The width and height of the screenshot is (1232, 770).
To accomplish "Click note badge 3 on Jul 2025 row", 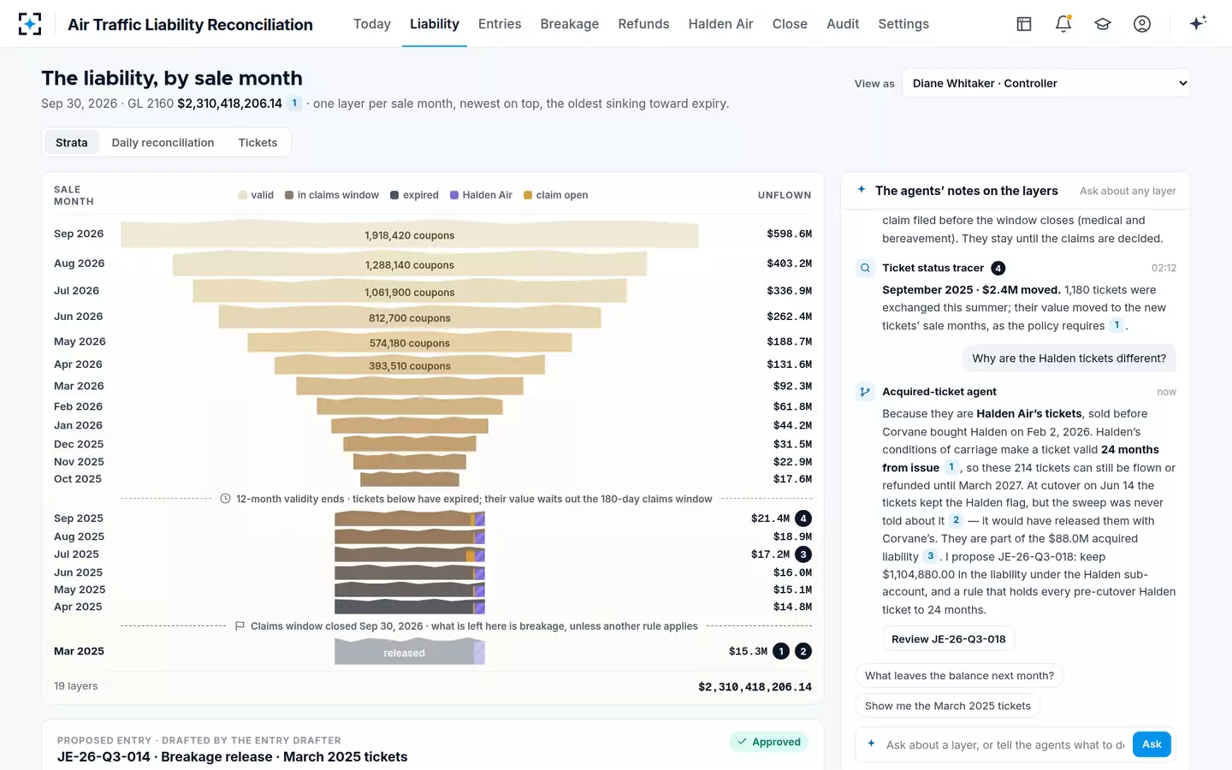I will [x=803, y=554].
